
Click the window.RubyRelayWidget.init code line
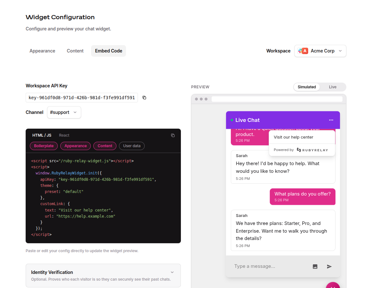coord(69,173)
